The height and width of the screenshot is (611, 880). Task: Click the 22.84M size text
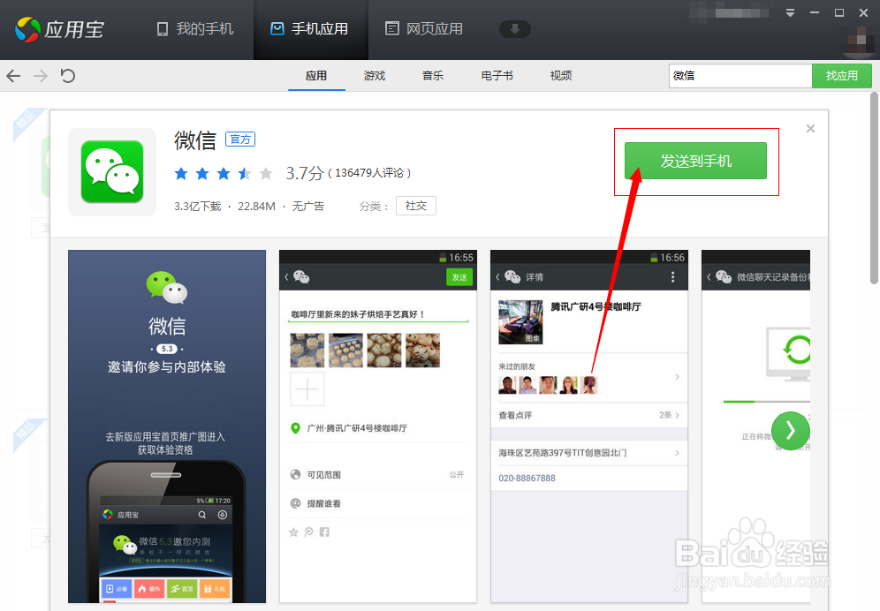pyautogui.click(x=256, y=206)
